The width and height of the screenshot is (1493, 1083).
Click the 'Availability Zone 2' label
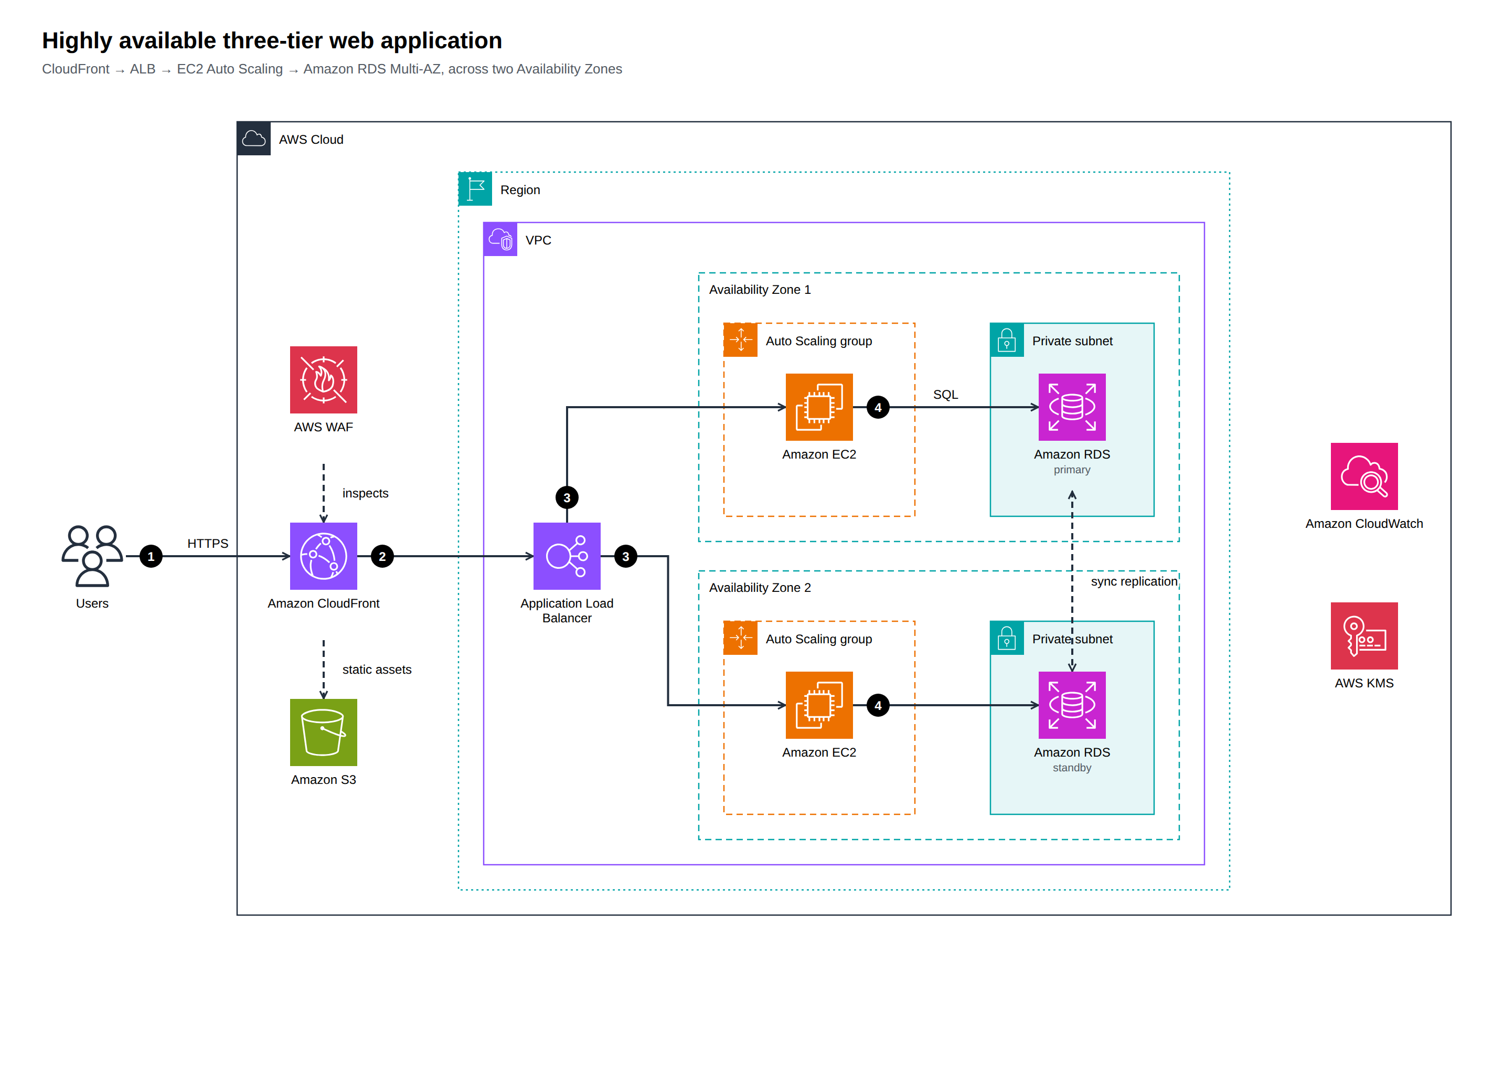click(x=760, y=587)
